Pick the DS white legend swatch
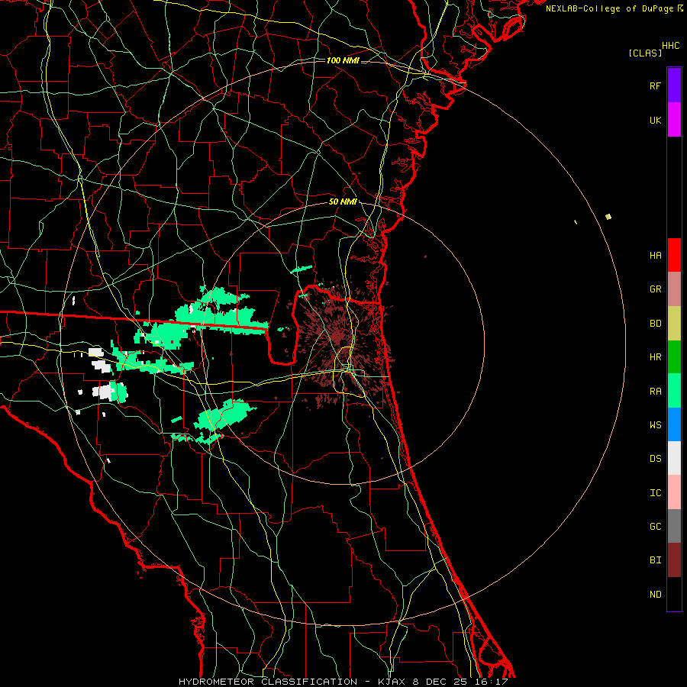Viewport: 687px width, 687px height. click(674, 458)
